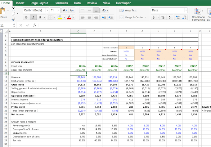Screen dimensions: 211x147
Task: Click the Copy icon
Action: tap(13, 14)
